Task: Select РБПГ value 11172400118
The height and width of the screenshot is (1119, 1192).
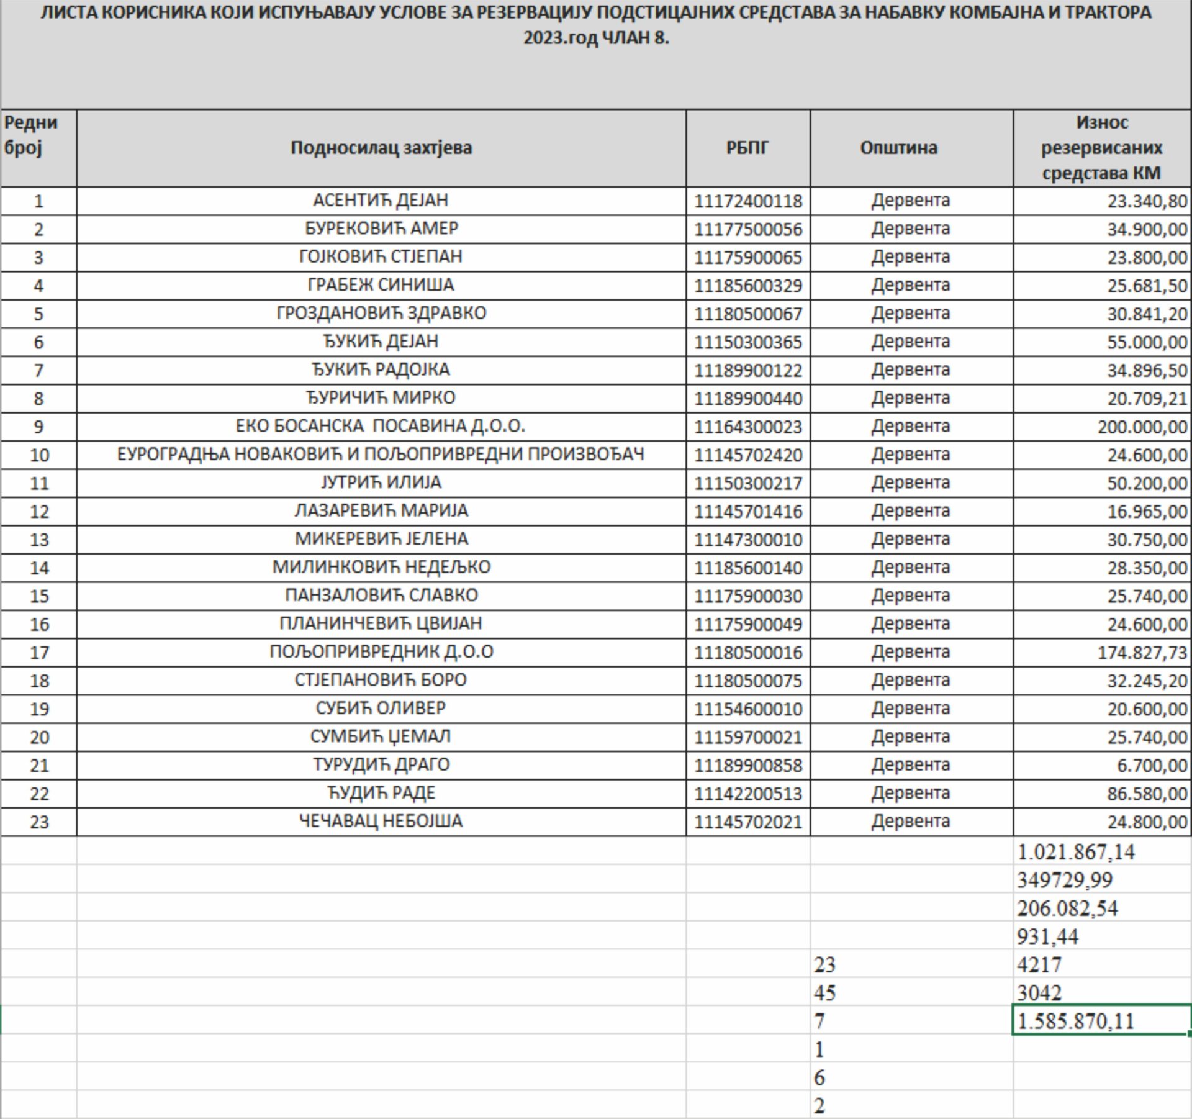Action: tap(748, 201)
